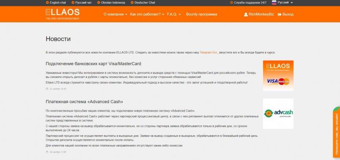Click the ELLAOS logo in header
The image size is (340, 160).
[x=63, y=14]
